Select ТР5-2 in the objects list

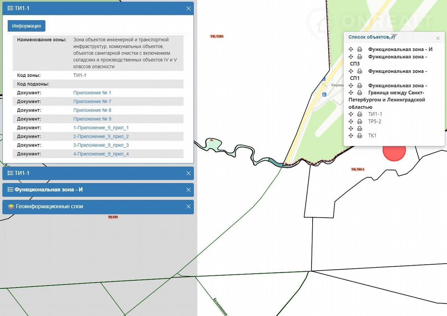pyautogui.click(x=375, y=122)
